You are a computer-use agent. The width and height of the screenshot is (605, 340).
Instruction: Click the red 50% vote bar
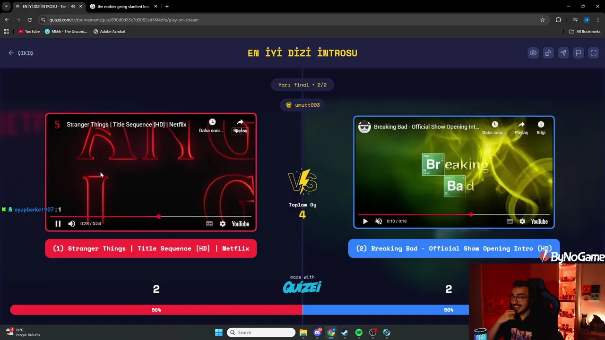[x=156, y=310]
